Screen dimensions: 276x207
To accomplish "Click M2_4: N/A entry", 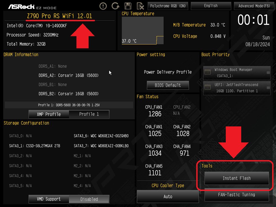I will coord(82,186).
